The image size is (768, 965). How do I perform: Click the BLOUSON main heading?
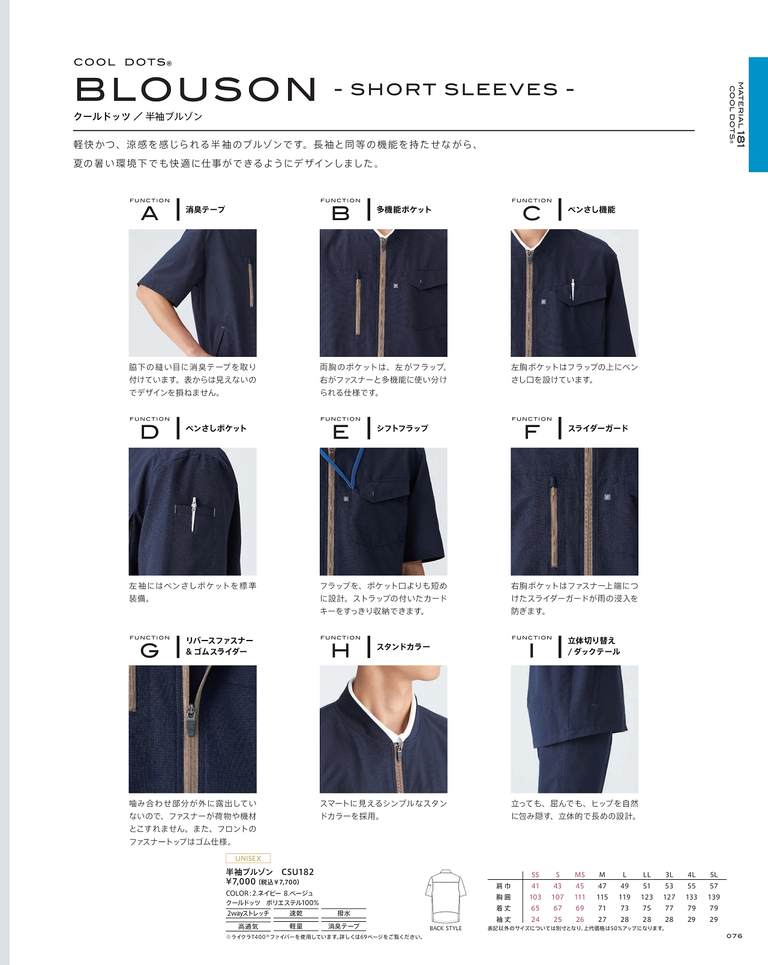tap(196, 89)
